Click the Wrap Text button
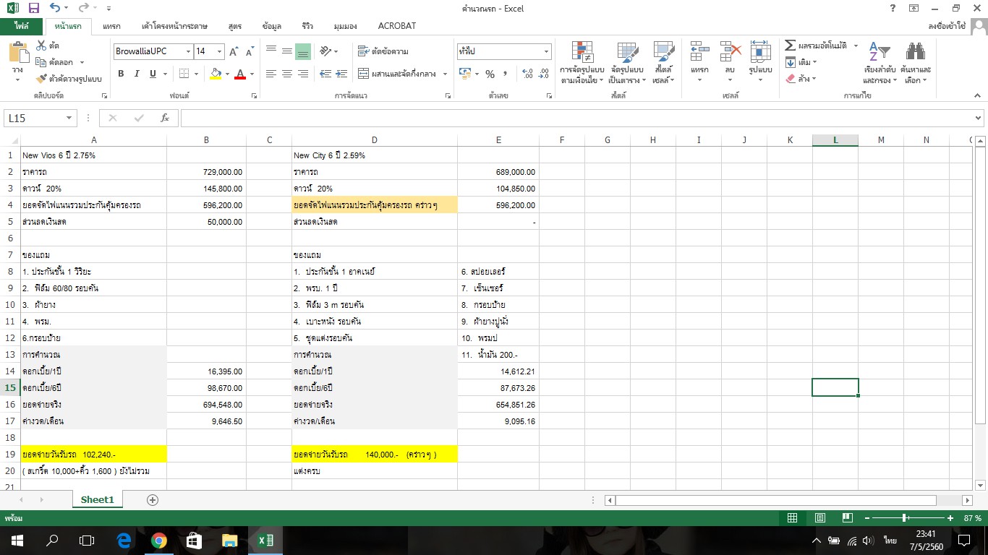The width and height of the screenshot is (988, 555). click(383, 51)
